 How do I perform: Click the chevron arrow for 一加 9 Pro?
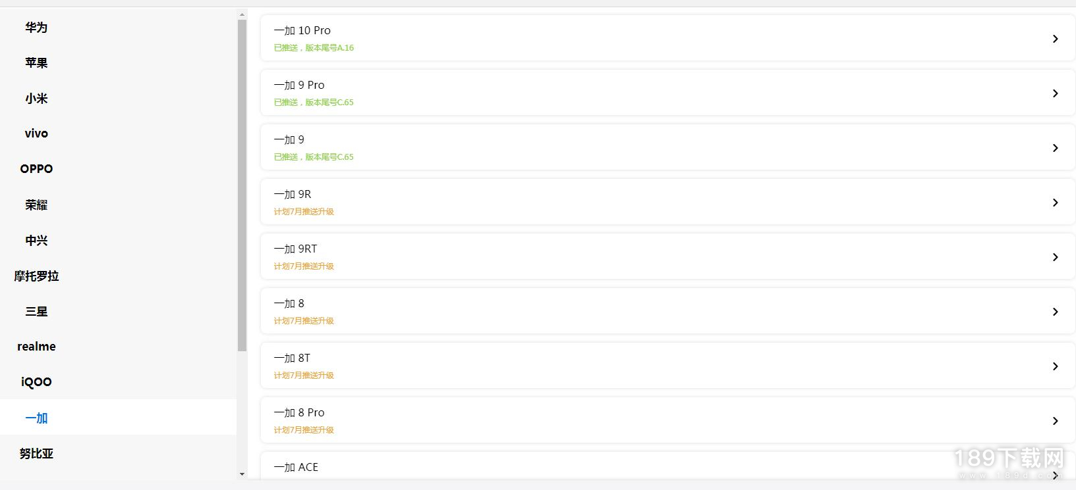point(1055,93)
